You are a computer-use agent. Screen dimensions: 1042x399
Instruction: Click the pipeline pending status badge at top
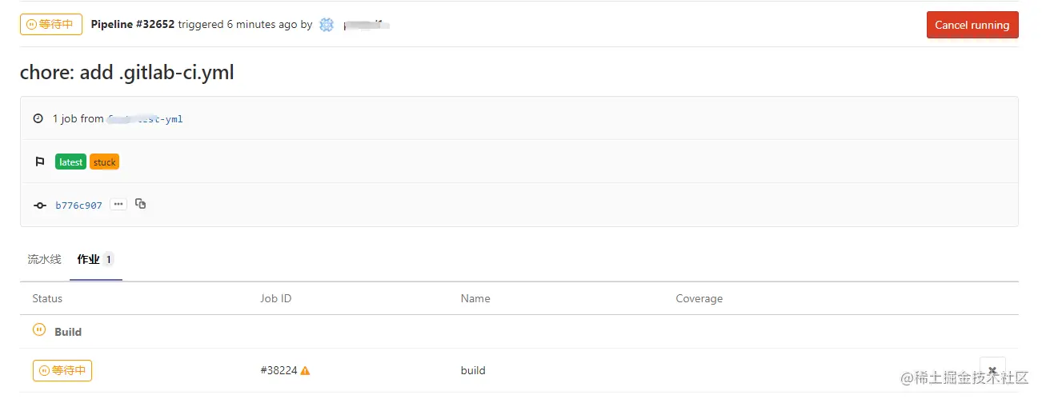point(51,25)
